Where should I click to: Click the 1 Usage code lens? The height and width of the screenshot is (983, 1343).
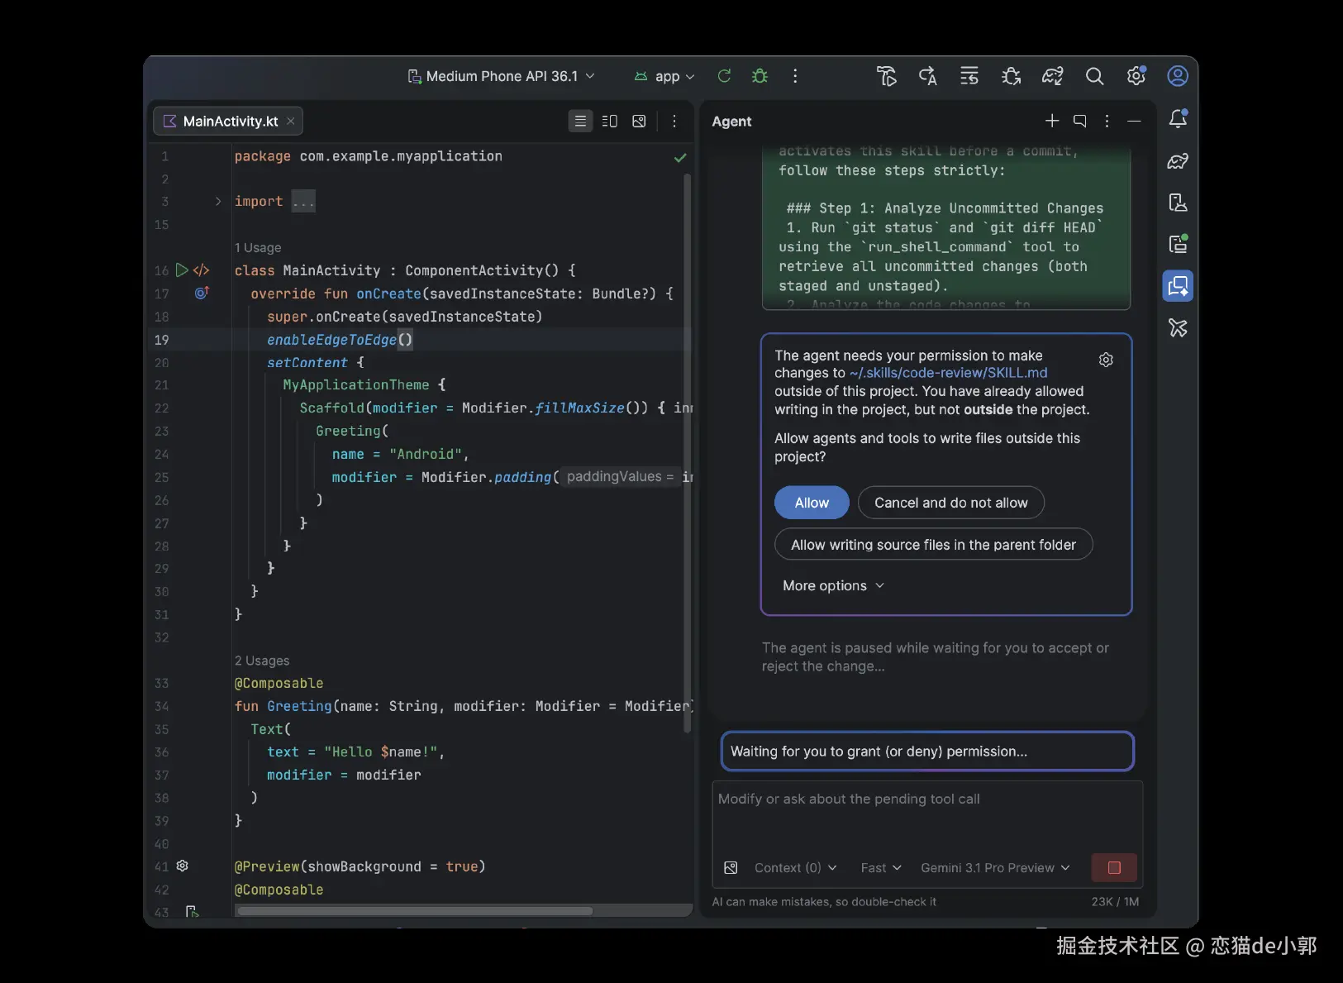[258, 247]
